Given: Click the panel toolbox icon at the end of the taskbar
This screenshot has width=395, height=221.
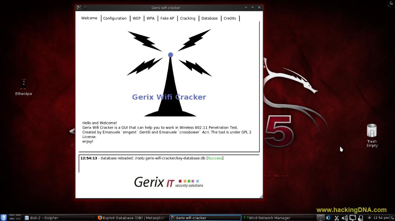Looking at the screenshot, I should [x=393, y=218].
